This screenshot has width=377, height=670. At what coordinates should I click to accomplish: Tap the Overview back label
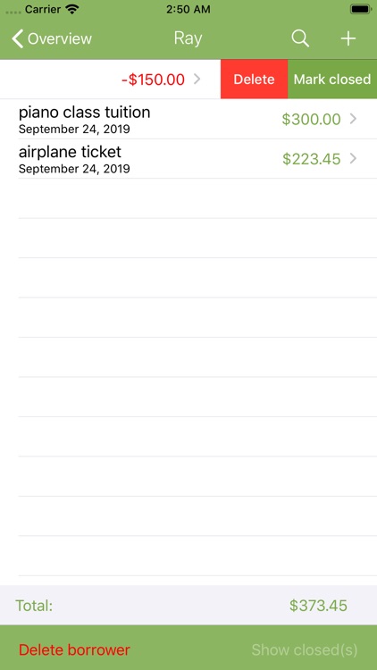[60, 38]
